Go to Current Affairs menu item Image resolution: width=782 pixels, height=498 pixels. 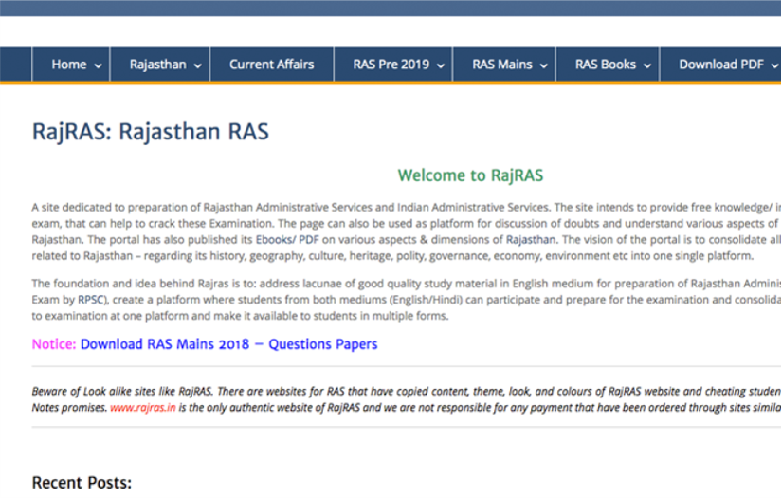[272, 65]
